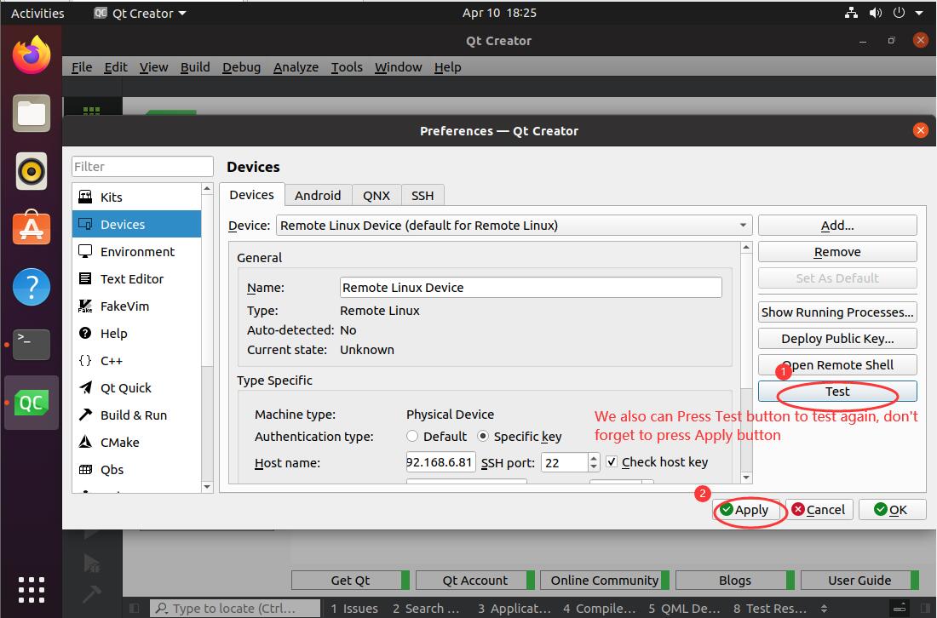
Task: Click the Text Editor category icon
Action: [85, 278]
